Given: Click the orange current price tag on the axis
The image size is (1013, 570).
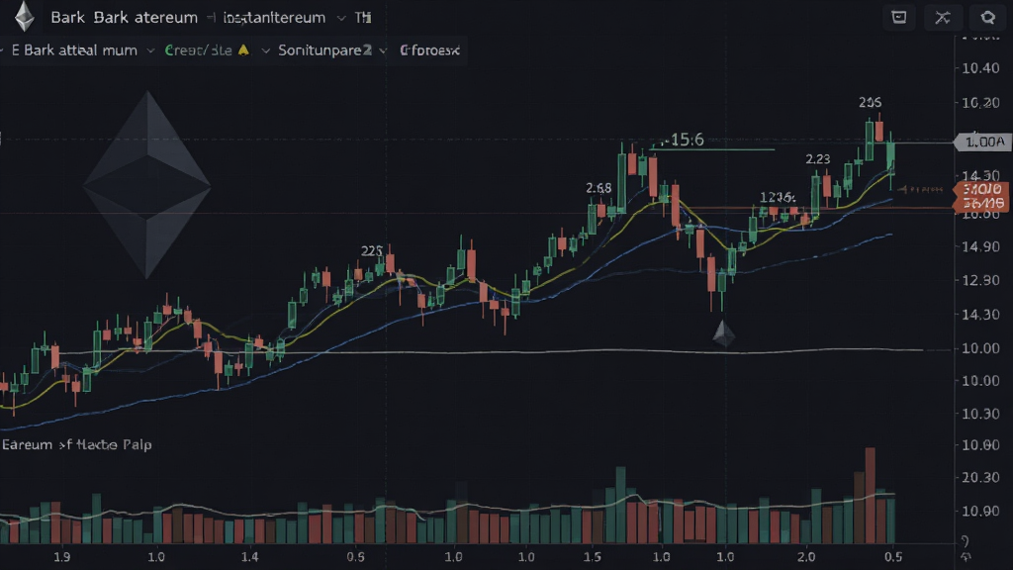Looking at the screenshot, I should click(x=981, y=197).
